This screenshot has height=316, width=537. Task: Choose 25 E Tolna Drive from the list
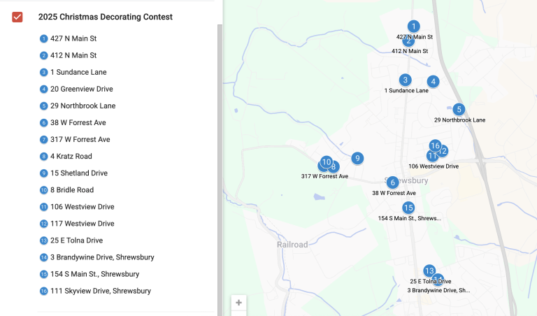tap(77, 240)
